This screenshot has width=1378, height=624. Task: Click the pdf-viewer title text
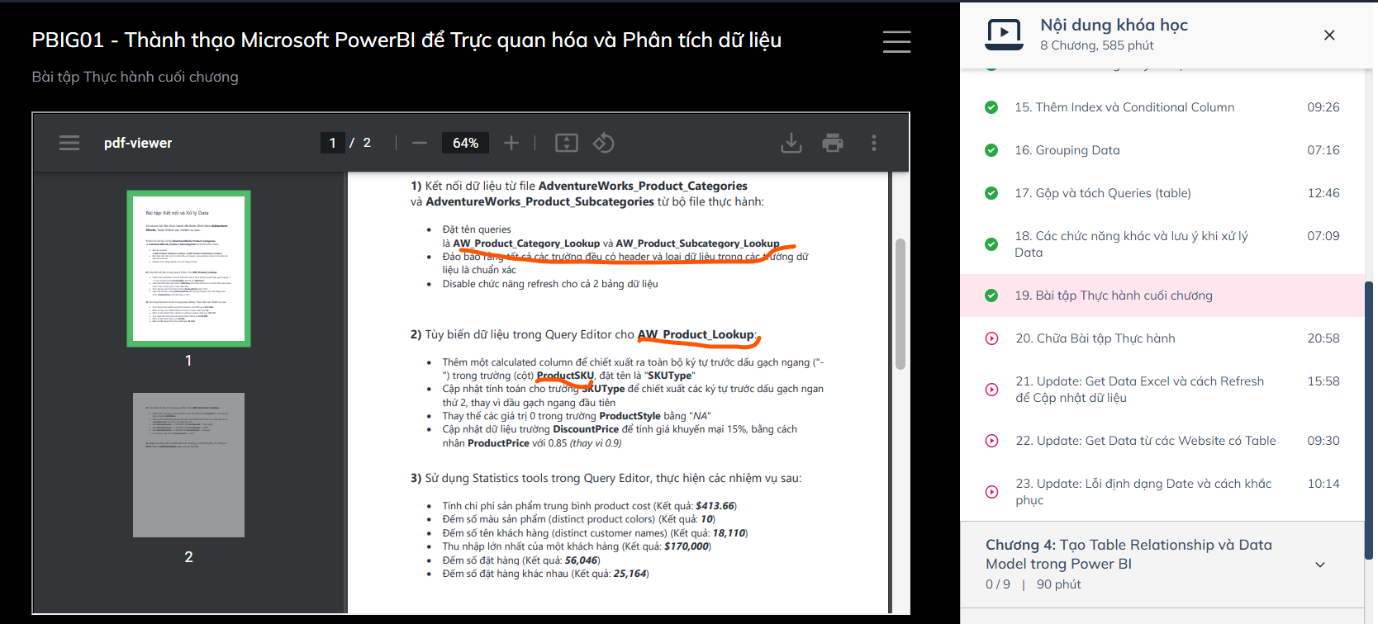[x=138, y=143]
